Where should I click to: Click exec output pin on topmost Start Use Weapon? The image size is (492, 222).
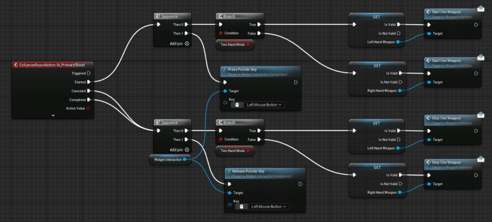pyautogui.click(x=476, y=25)
